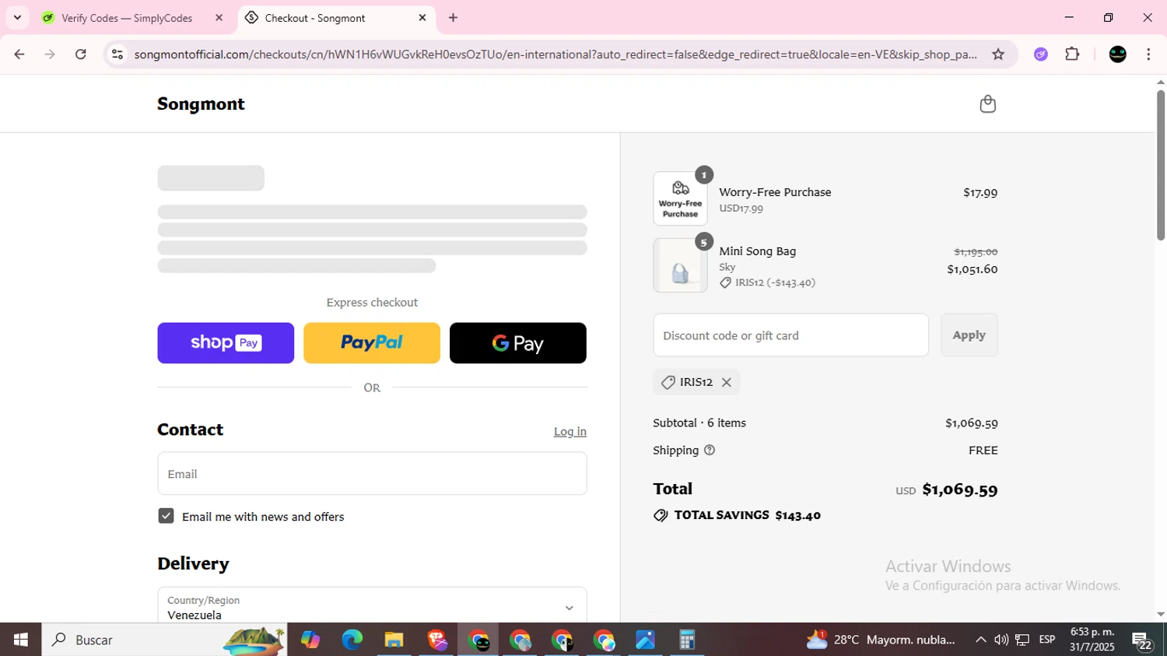Close the Checkout - Songmont tab
This screenshot has width=1167, height=656.
coord(422,17)
